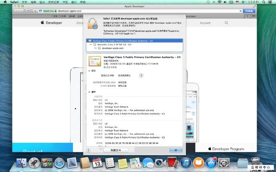Image resolution: width=276 pixels, height=172 pixels.
Task: Open a new tab with the plus button
Action: click(247, 16)
